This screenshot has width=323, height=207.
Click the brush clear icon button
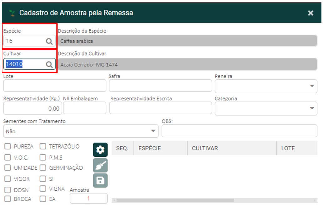[x=100, y=165]
